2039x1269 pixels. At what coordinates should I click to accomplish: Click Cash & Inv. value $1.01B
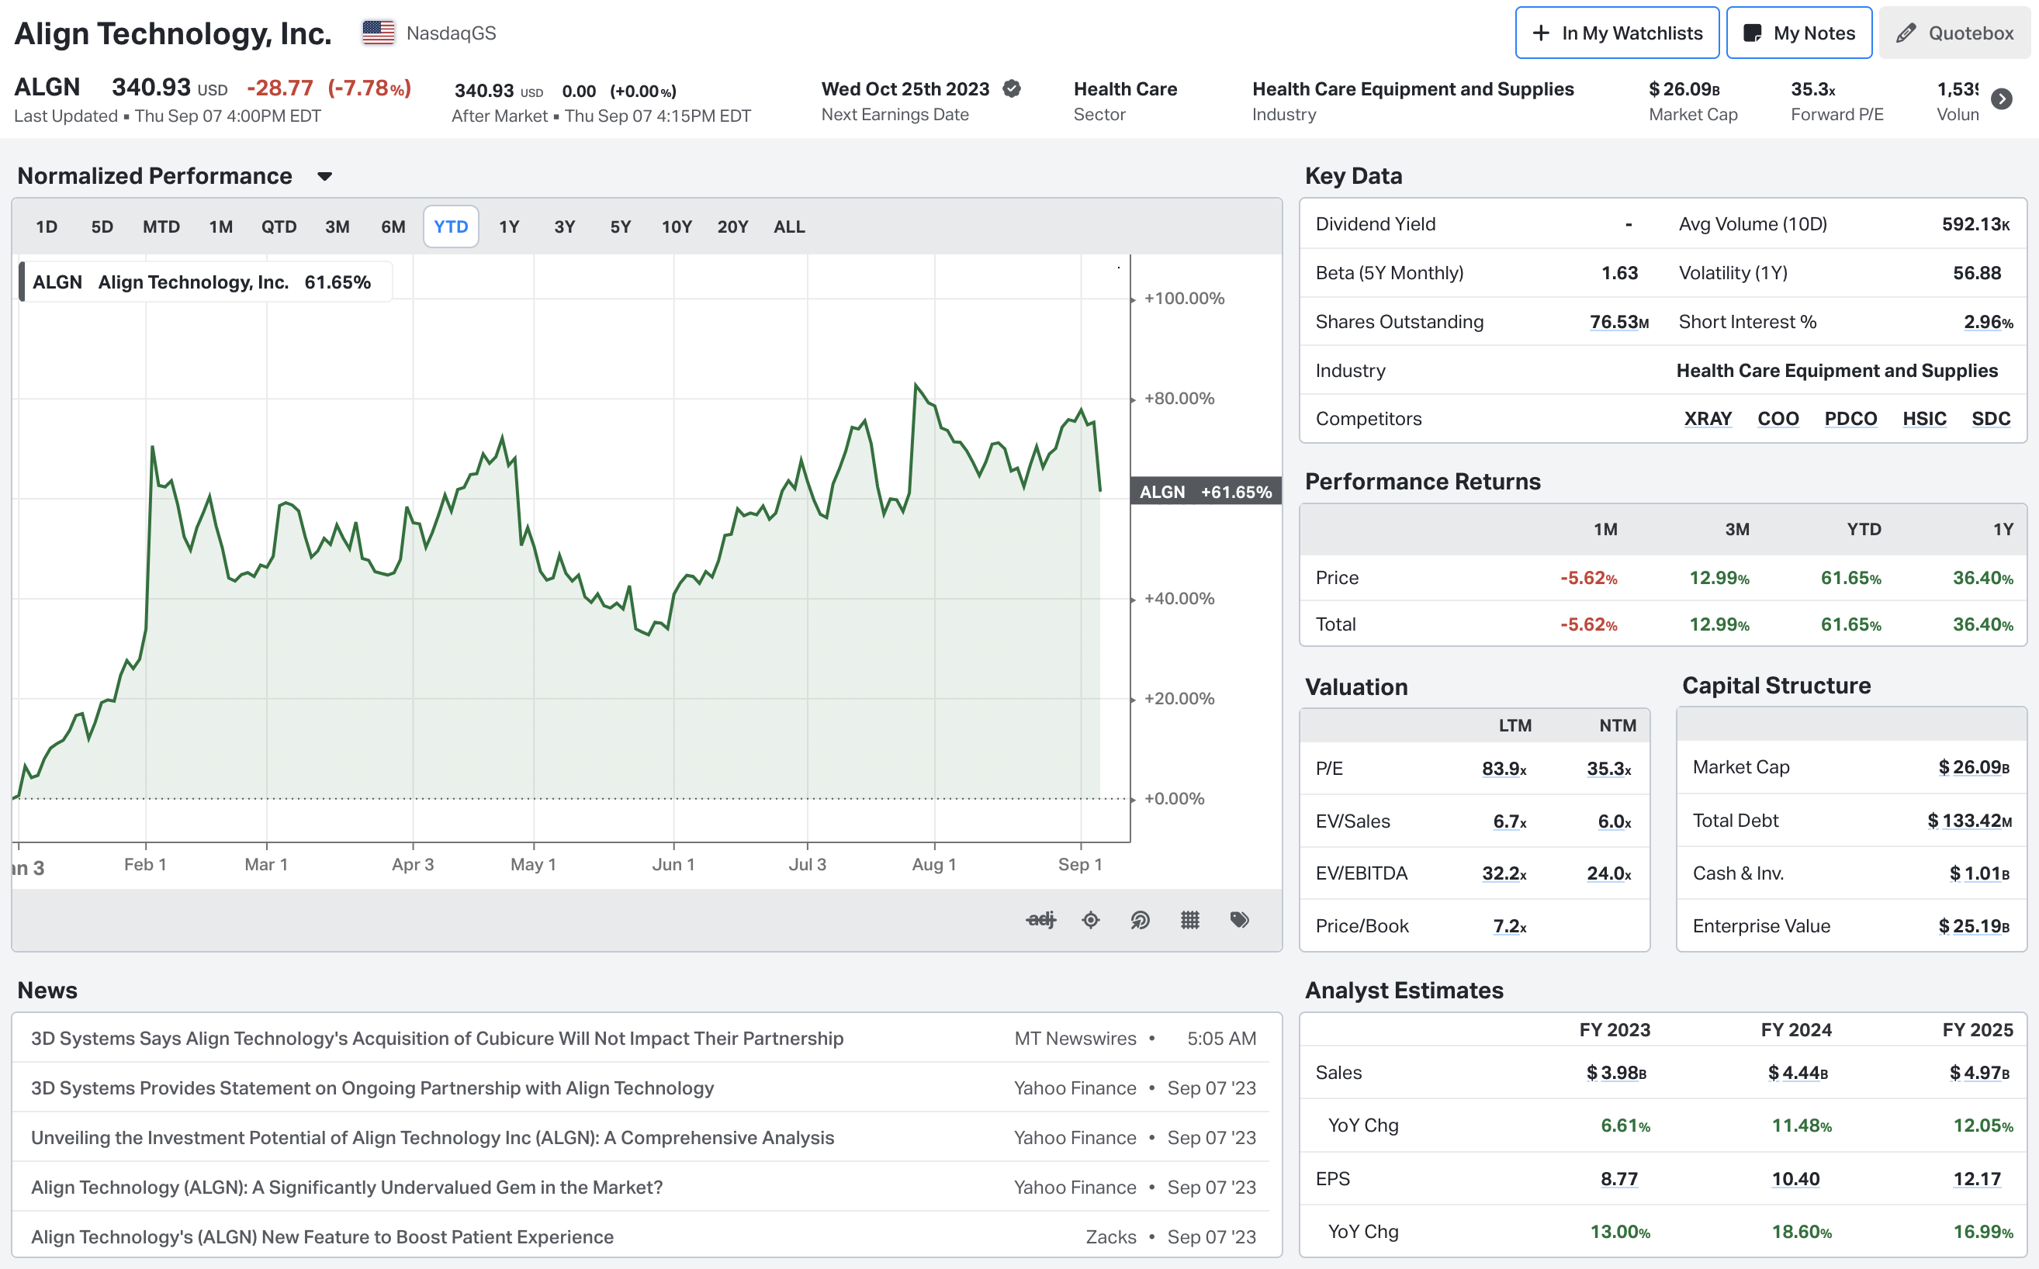(x=1979, y=873)
